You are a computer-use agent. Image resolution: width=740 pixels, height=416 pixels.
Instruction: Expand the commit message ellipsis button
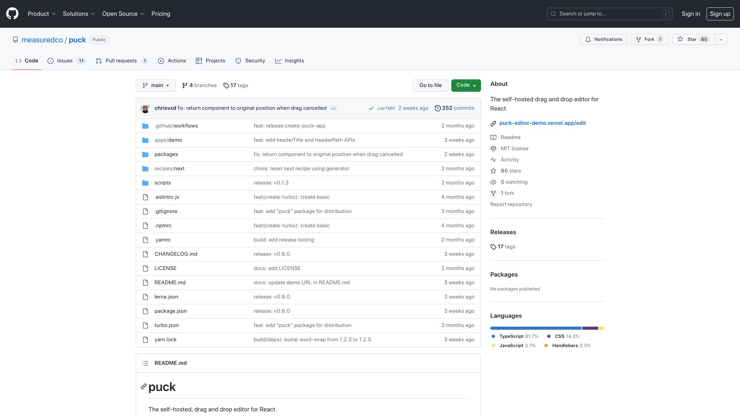333,109
